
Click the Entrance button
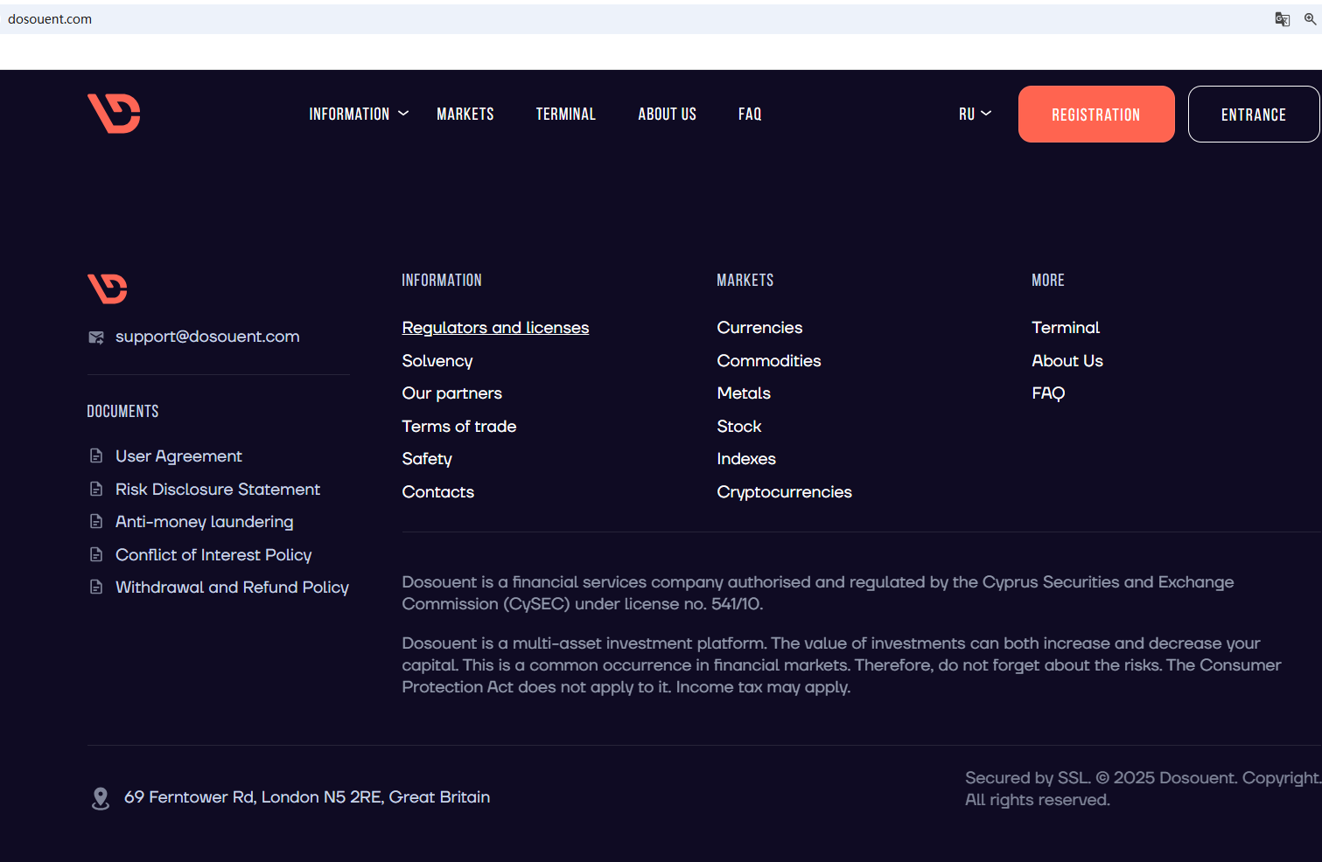1254,114
